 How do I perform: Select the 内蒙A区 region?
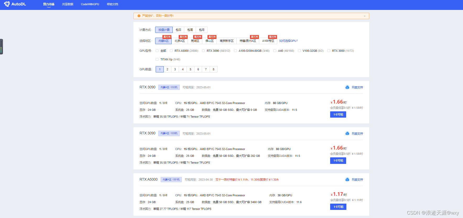click(164, 41)
